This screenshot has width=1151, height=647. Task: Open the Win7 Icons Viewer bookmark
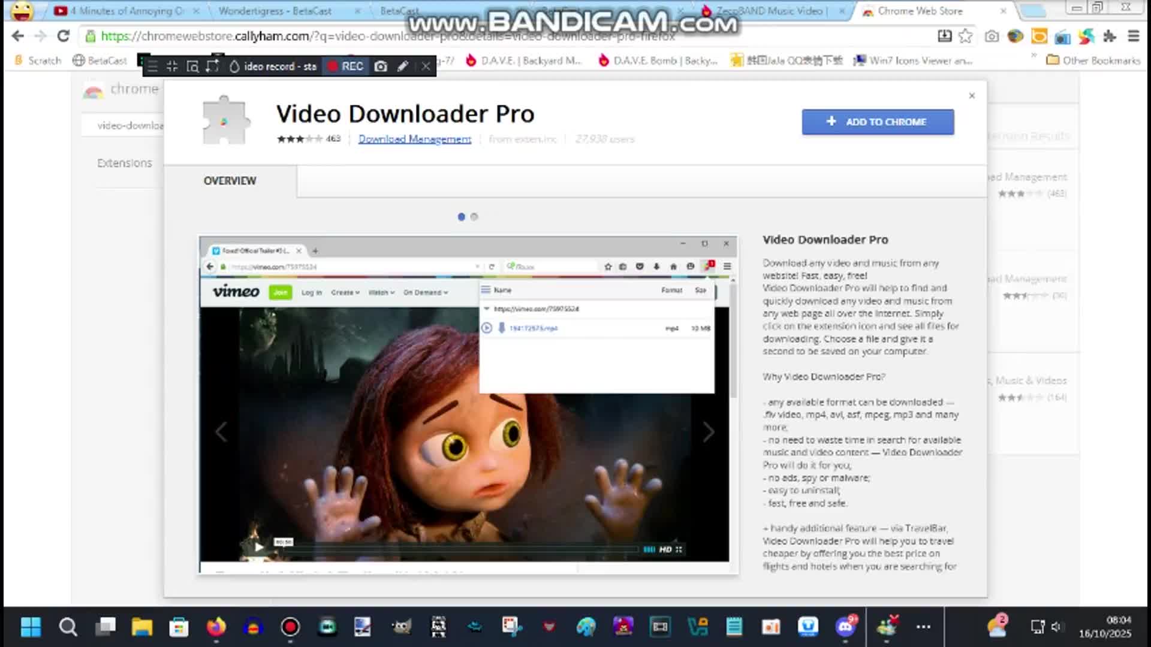pyautogui.click(x=912, y=61)
